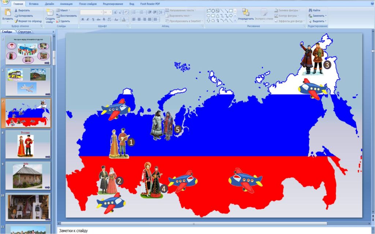Click the font color button

[124, 19]
